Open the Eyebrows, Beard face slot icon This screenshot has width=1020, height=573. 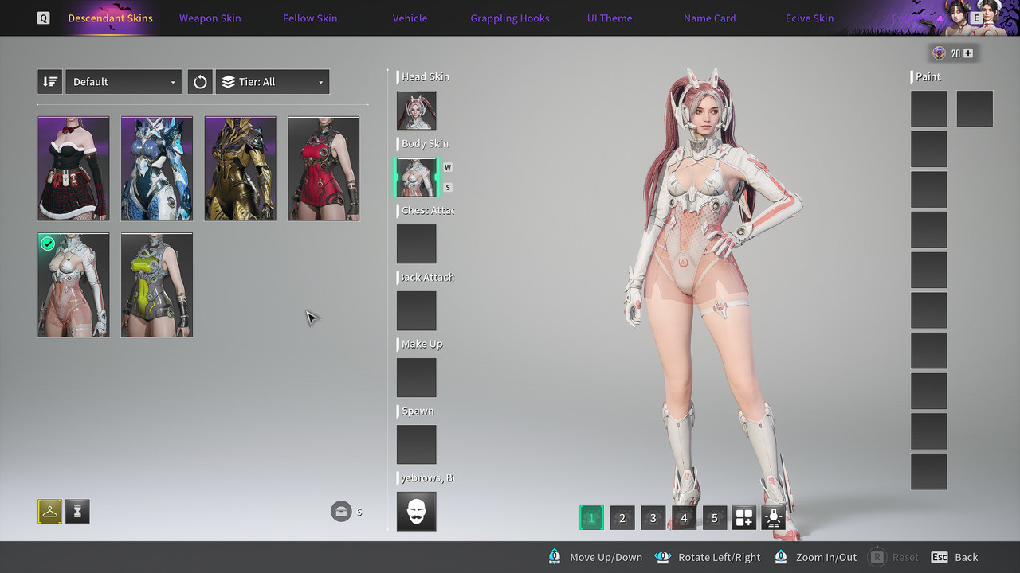[x=417, y=512]
